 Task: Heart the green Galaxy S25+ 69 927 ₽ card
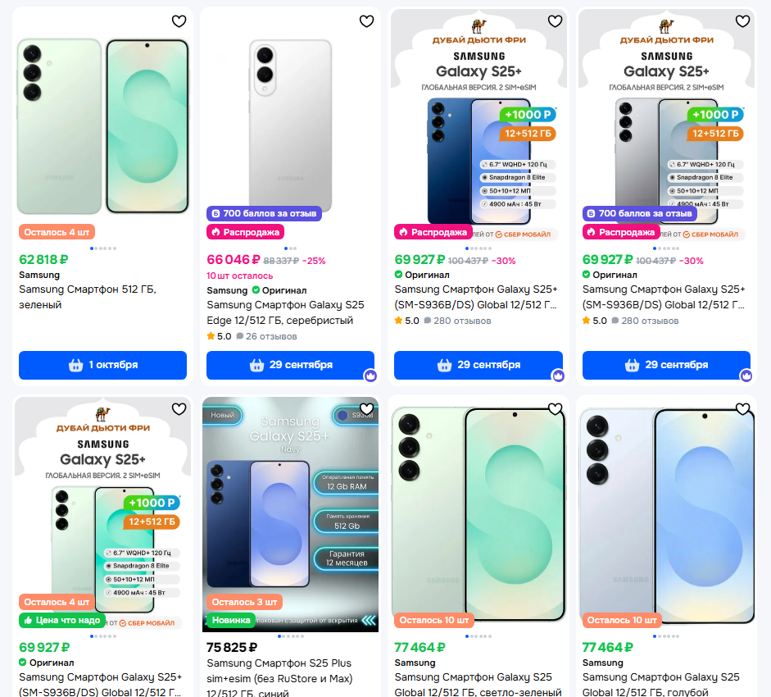(179, 409)
